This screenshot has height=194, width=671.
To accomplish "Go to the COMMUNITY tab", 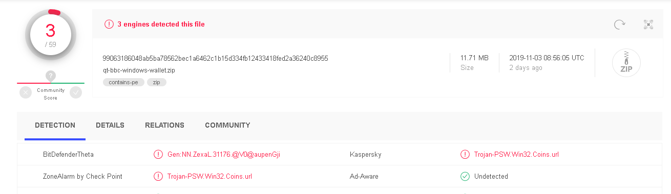I will point(227,125).
